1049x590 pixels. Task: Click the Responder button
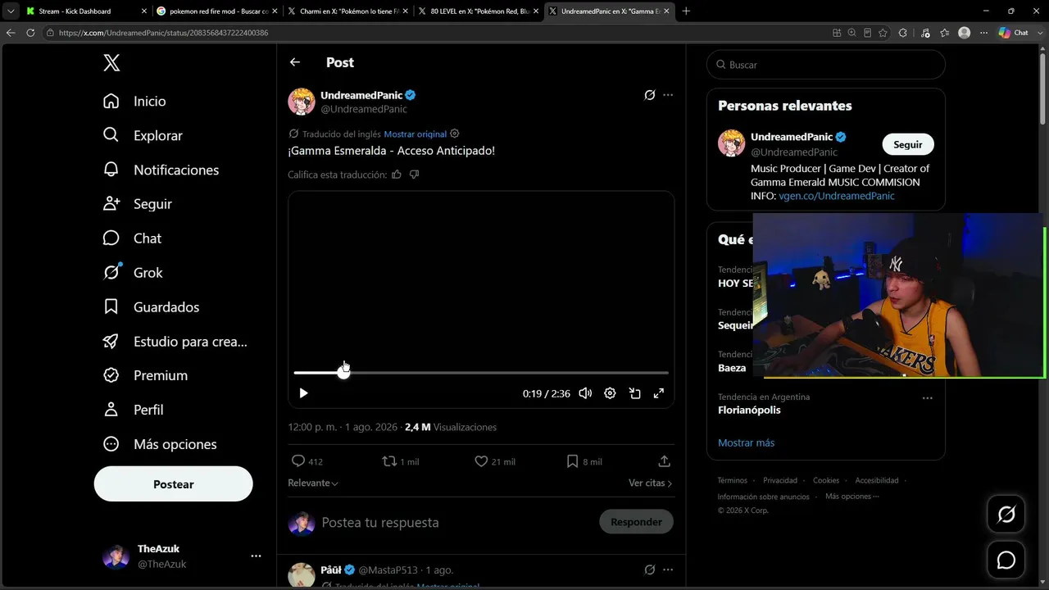click(636, 522)
